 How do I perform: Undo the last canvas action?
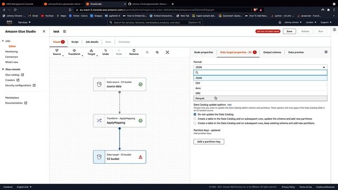pyautogui.click(x=106, y=52)
